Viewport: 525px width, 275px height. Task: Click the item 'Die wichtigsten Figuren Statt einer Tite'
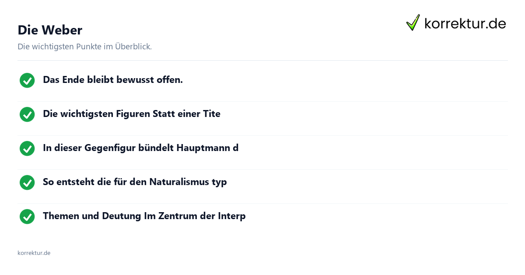click(x=132, y=114)
